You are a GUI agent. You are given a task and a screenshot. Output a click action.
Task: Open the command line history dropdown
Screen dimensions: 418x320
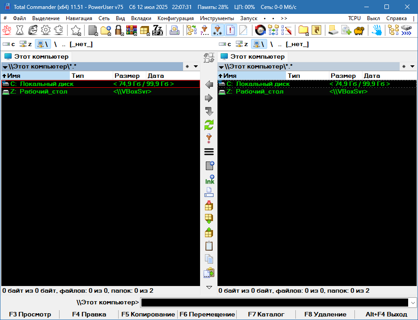tap(413, 303)
